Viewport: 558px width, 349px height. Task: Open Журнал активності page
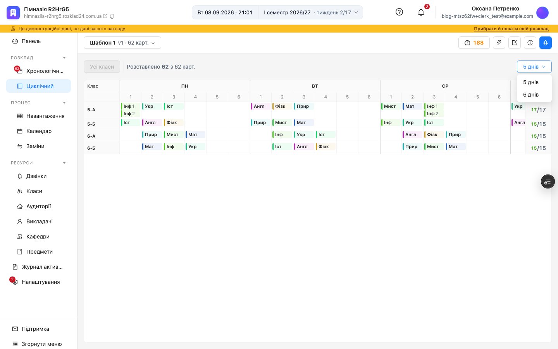pos(39,267)
